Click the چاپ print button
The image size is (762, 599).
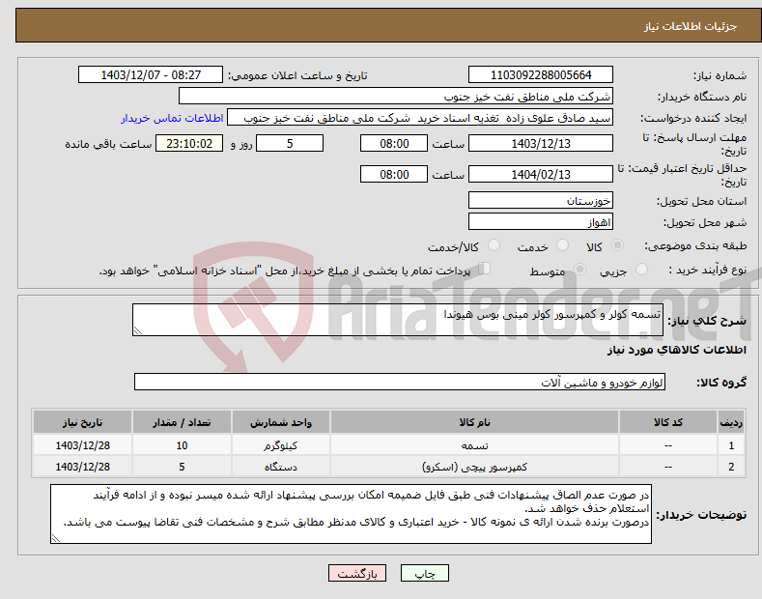point(425,574)
